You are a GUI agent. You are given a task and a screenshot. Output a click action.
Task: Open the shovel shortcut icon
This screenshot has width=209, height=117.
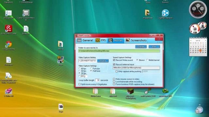tap(148, 91)
